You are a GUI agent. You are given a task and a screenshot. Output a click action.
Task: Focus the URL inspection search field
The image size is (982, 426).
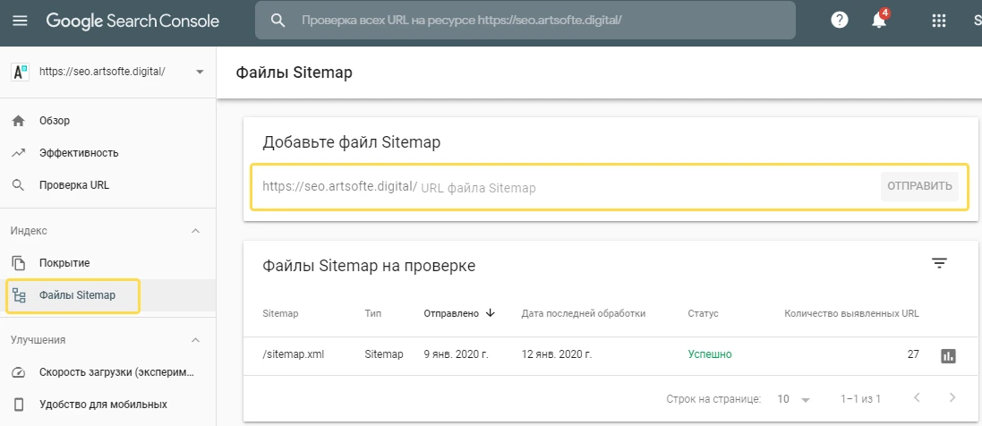coord(525,20)
